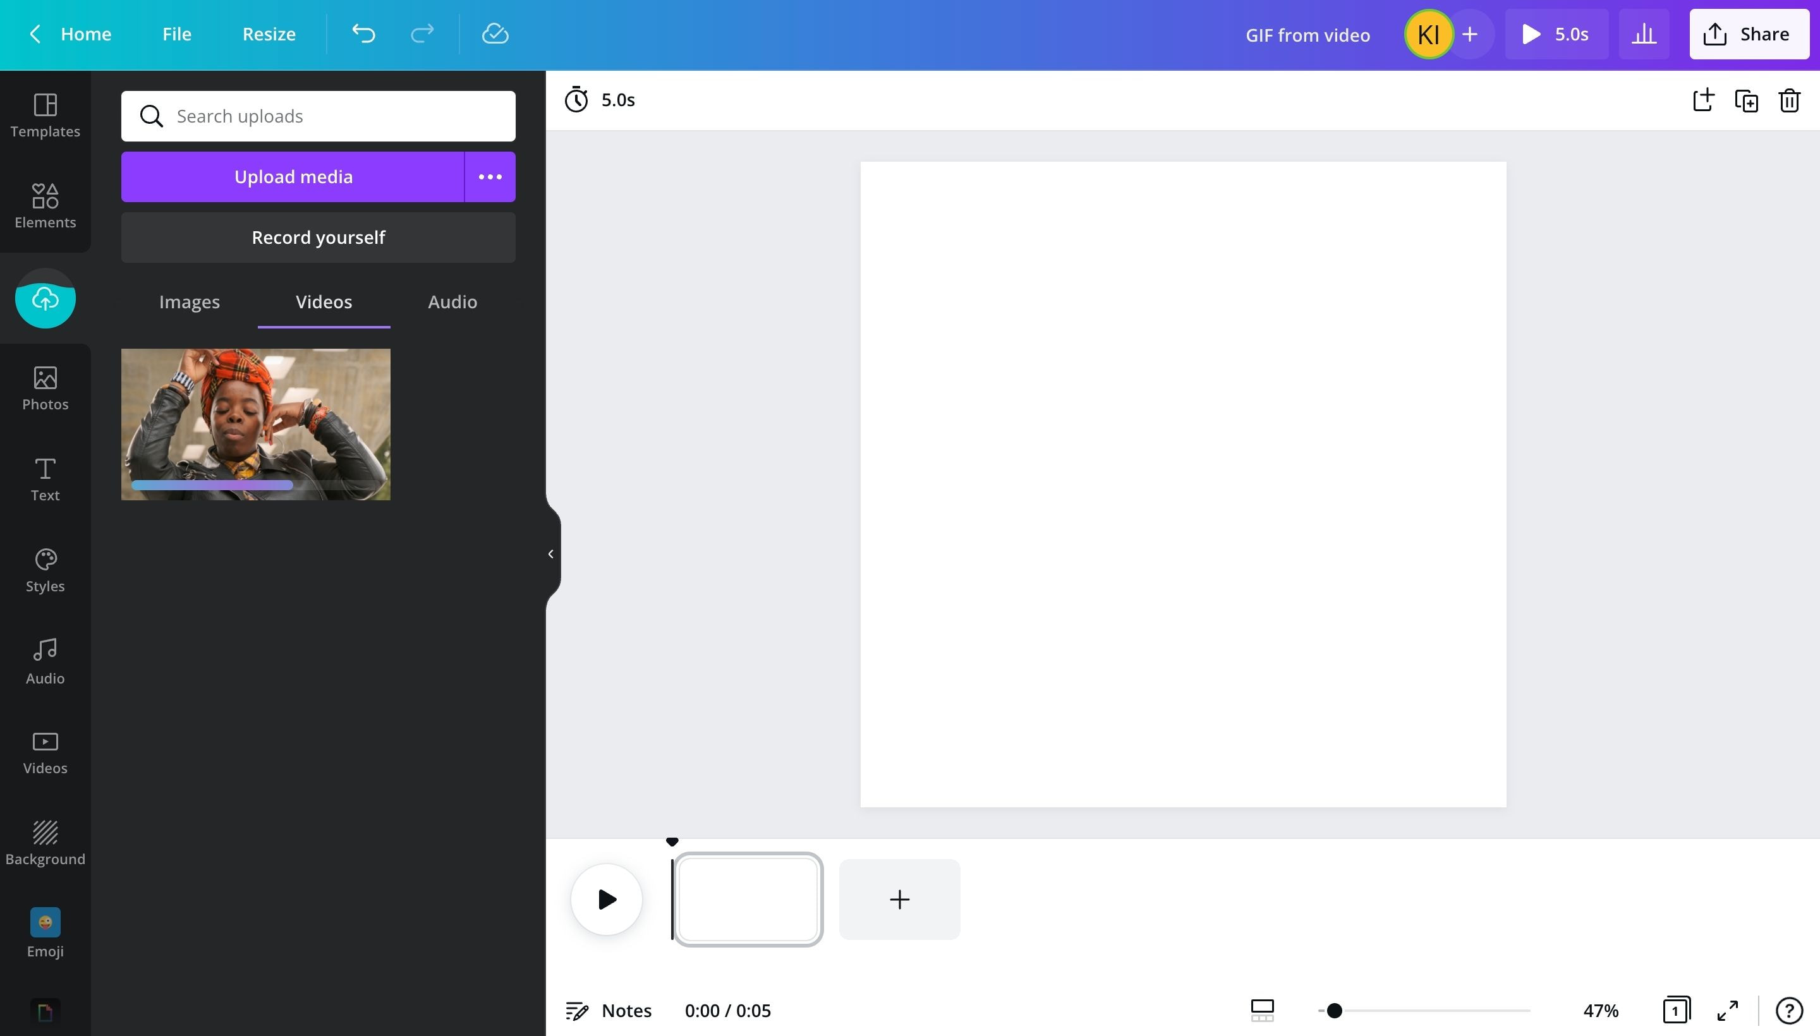
Task: Delete page with trash icon
Action: (x=1790, y=100)
